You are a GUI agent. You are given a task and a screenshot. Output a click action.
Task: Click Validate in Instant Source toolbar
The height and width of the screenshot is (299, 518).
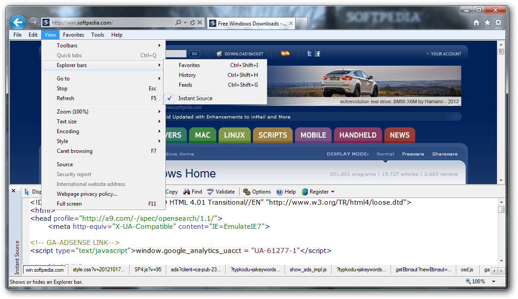(221, 192)
